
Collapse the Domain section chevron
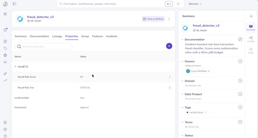point(182,81)
